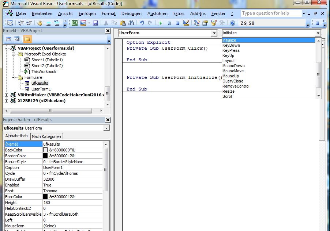Open the Einfügen menu
This screenshot has width=330, height=231.
click(87, 14)
